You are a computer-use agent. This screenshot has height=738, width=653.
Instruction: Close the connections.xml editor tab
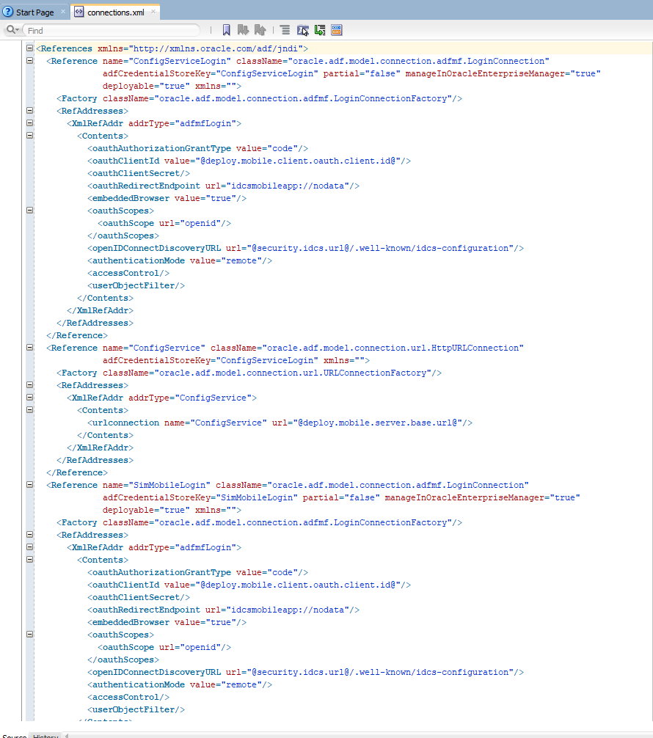154,12
